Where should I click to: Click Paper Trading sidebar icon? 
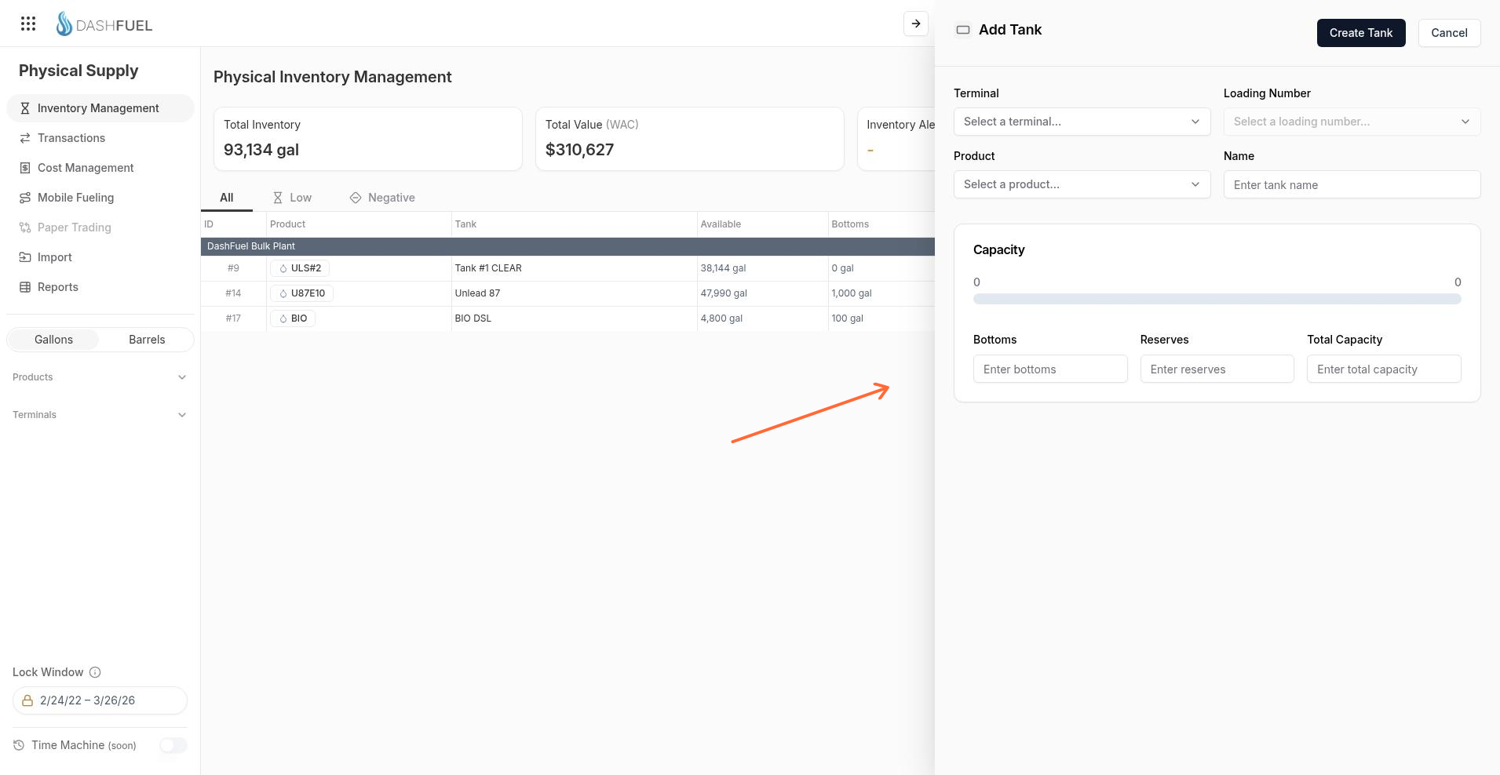(25, 227)
